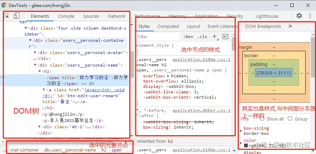316x154 pixels.
Task: Expand the mt-1 div node
Action: tap(40, 126)
